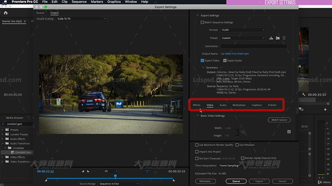Uncheck the Export Video checkbox
Image resolution: width=332 pixels, height=186 pixels.
202,60
